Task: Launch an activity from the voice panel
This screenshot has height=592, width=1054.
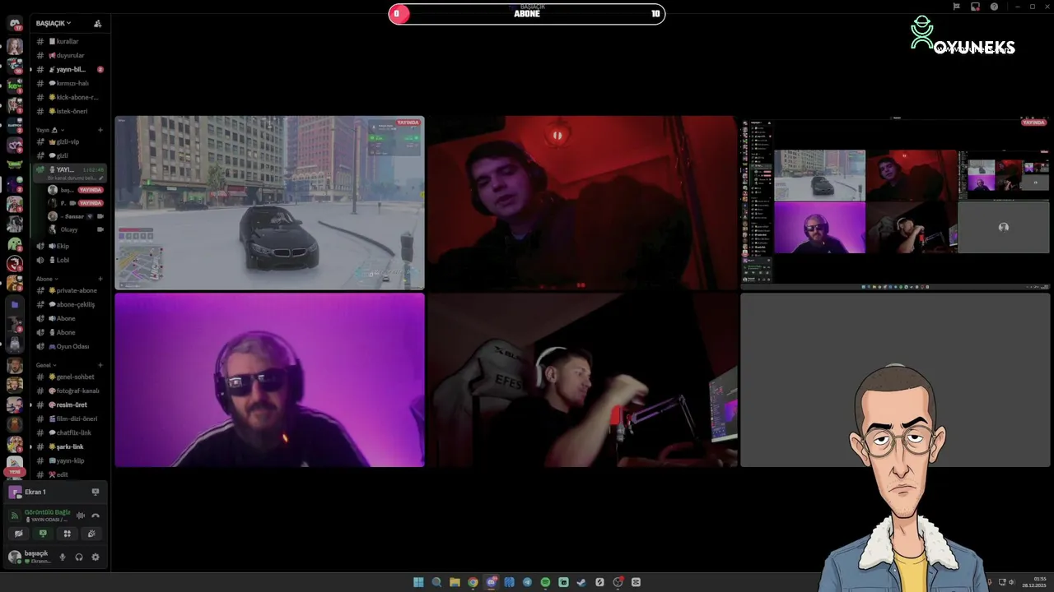Action: click(x=68, y=534)
